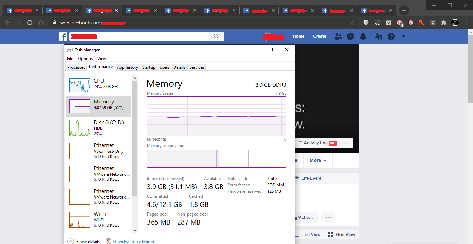Click the header icon between bell and help

click(379, 36)
